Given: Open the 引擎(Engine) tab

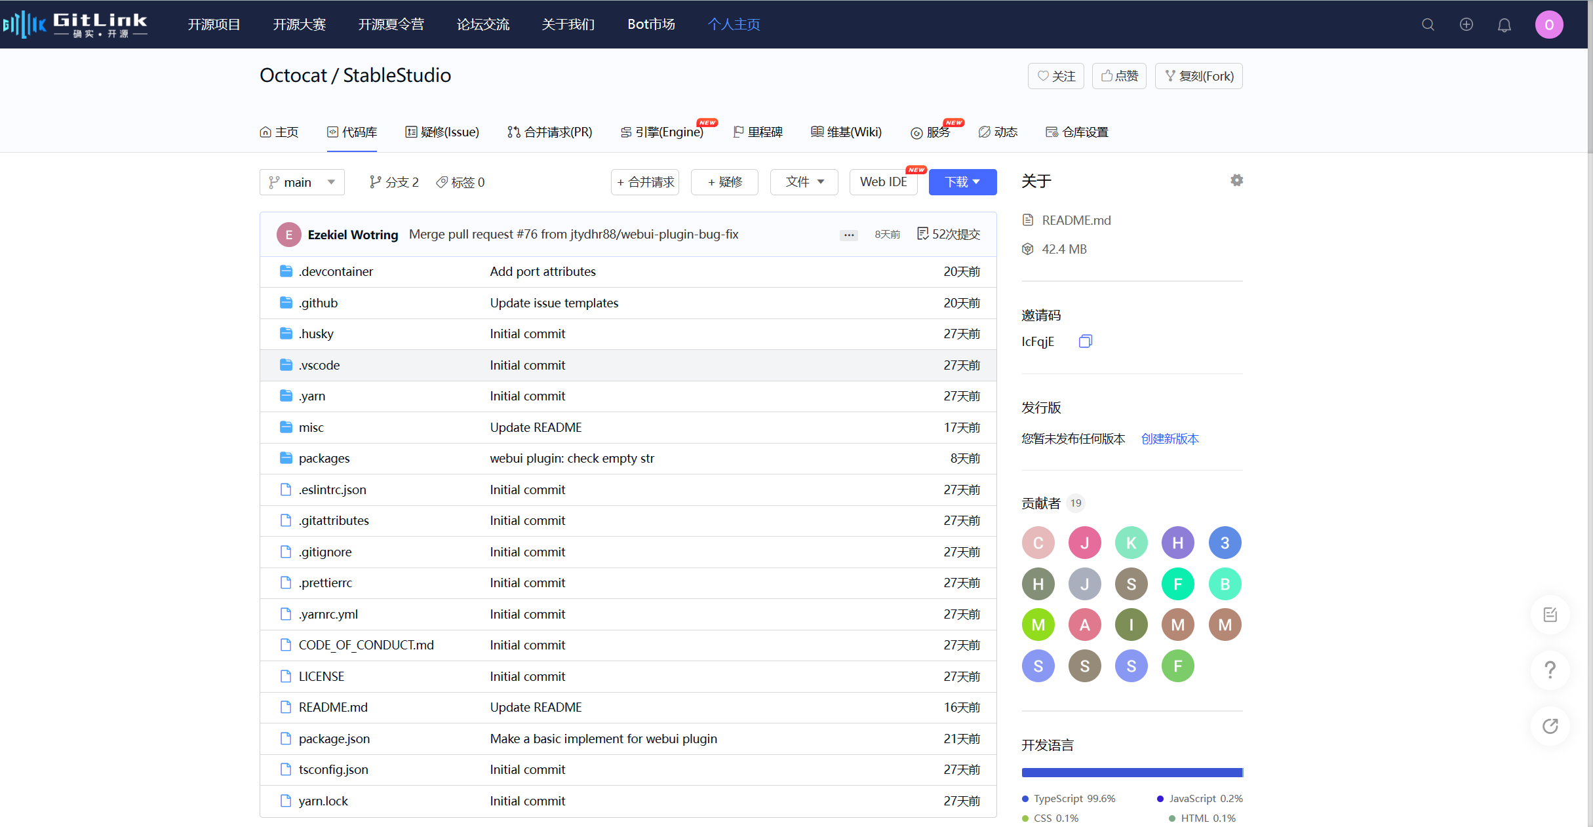Looking at the screenshot, I should [662, 132].
